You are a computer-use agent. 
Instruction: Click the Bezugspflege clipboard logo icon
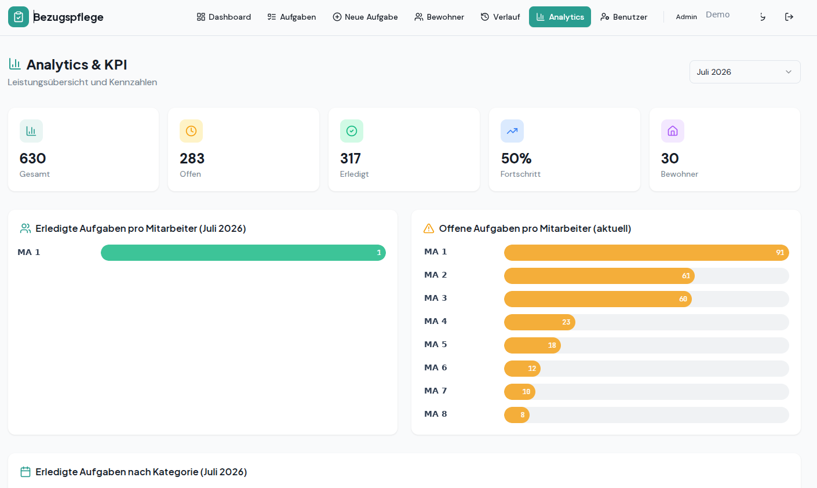19,17
